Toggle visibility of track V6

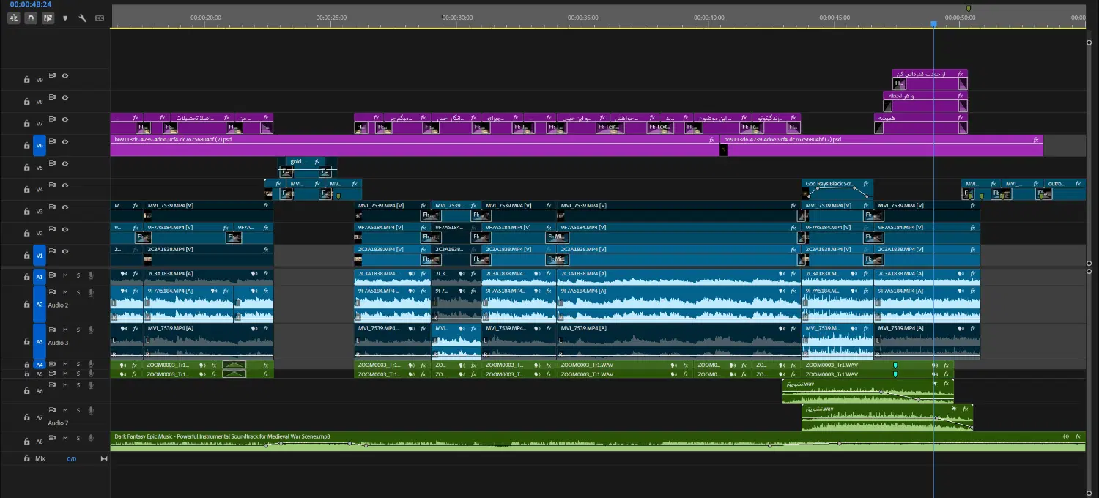point(65,141)
